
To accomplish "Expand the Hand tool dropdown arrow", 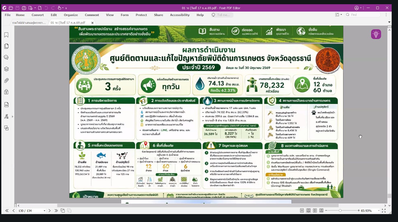I will point(63,8).
